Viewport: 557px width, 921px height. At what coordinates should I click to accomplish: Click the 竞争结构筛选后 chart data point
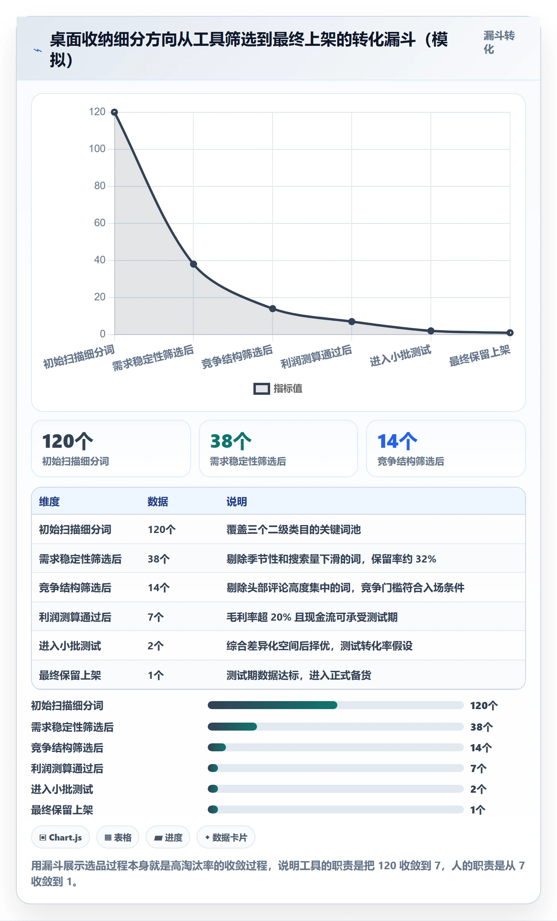(x=273, y=309)
